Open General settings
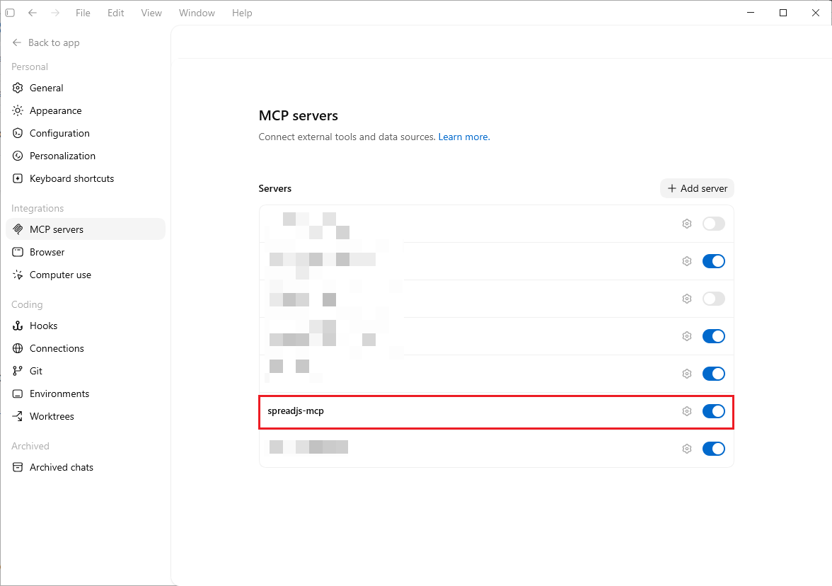Image resolution: width=832 pixels, height=586 pixels. point(86,88)
